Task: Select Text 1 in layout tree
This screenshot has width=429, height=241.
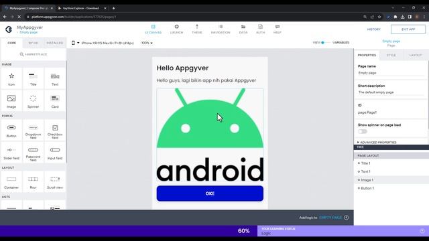Action: coord(365,171)
